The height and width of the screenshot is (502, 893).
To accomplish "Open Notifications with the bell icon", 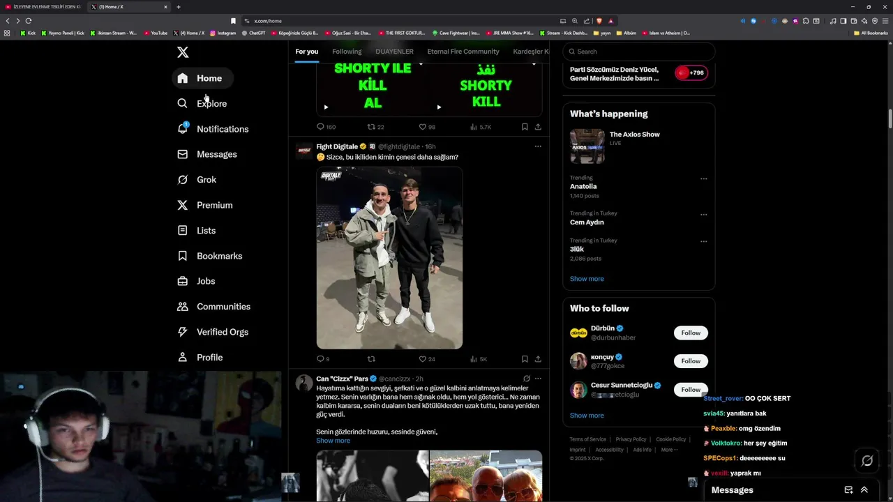I will [x=213, y=129].
